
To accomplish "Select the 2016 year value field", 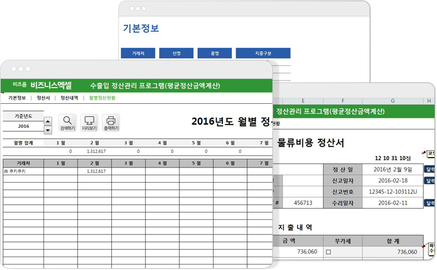I will tap(23, 126).
